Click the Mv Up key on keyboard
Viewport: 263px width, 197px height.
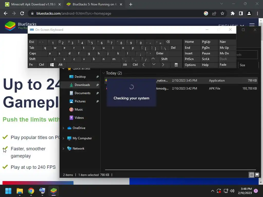tap(227, 48)
